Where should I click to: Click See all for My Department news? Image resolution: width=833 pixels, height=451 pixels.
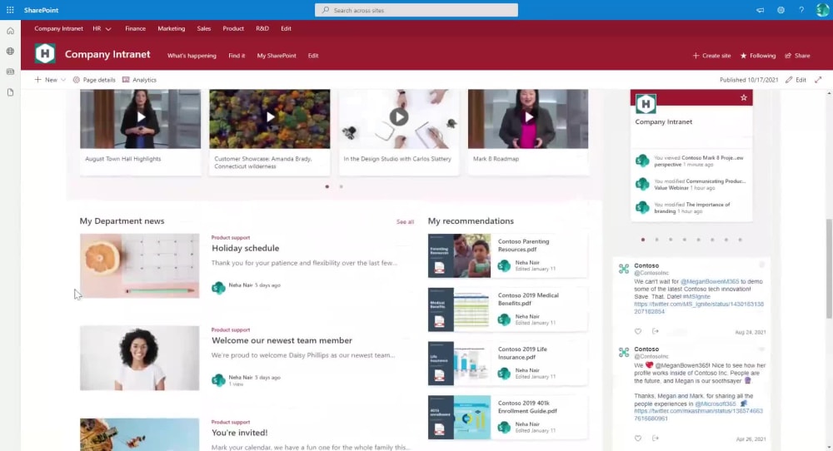[x=405, y=222]
